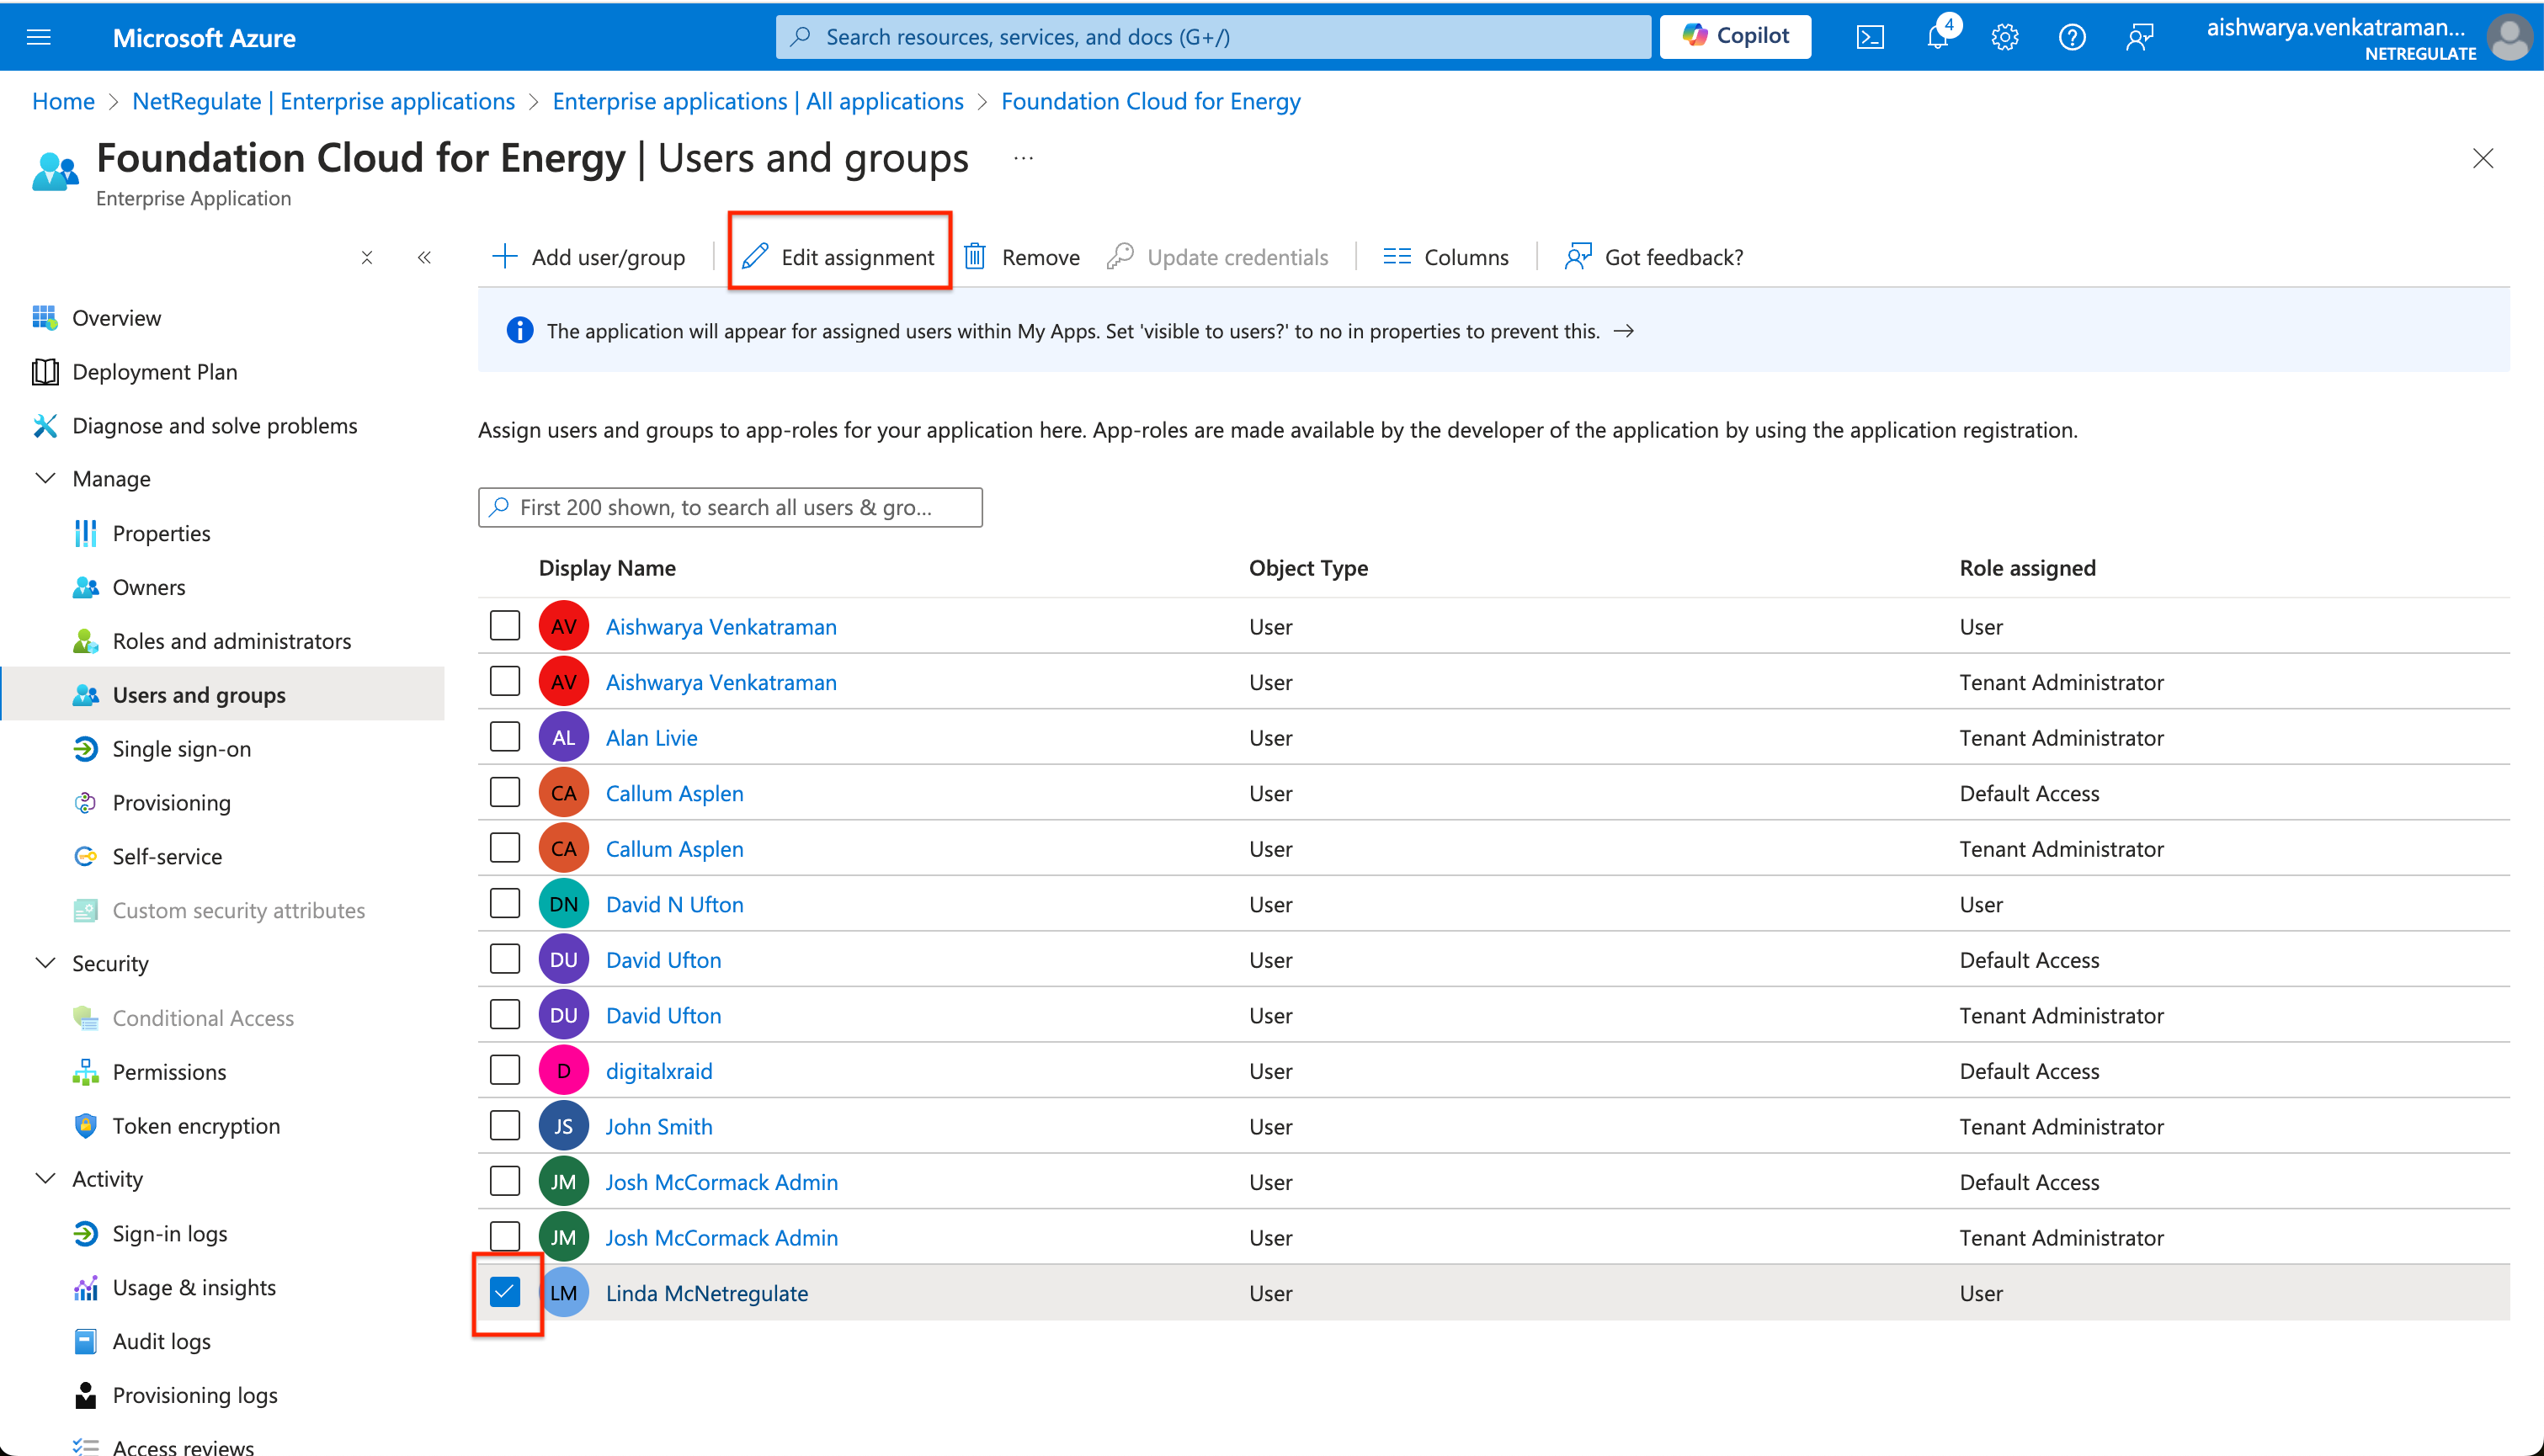
Task: Click Add user/group plus icon
Action: click(505, 257)
